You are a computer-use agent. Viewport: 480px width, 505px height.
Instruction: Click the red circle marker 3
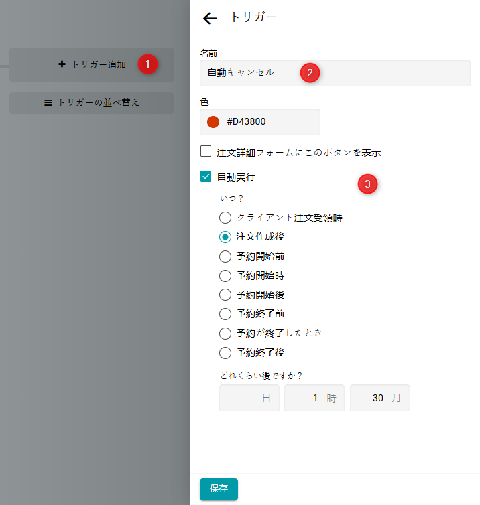tap(367, 184)
